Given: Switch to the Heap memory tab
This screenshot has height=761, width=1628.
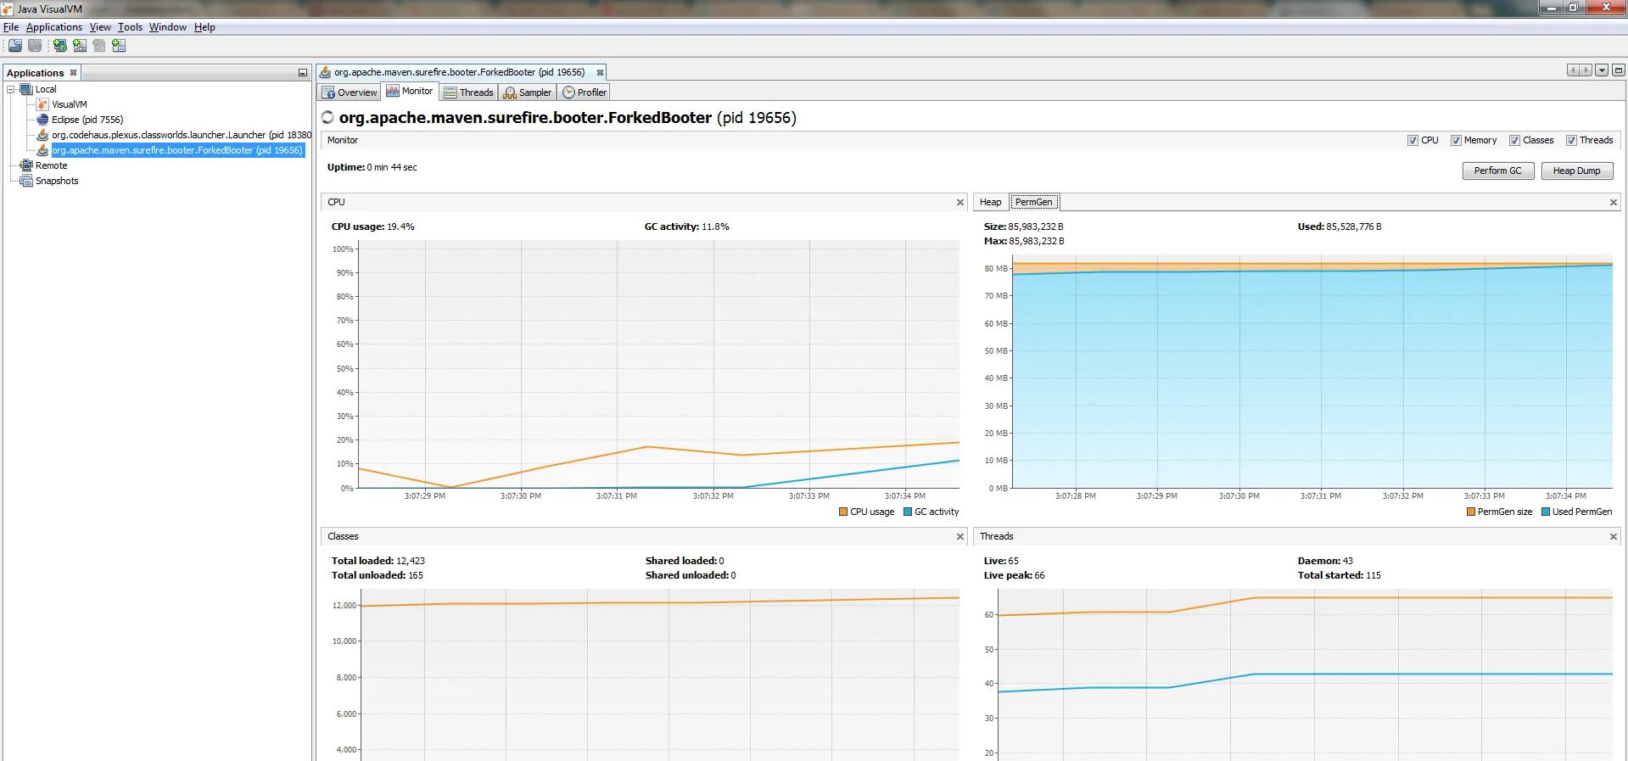Looking at the screenshot, I should [990, 203].
